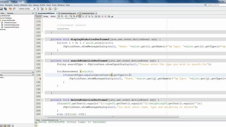Screen dimensions: 226x127
Task: Click the Next Bookmark icon
Action: point(89,17)
